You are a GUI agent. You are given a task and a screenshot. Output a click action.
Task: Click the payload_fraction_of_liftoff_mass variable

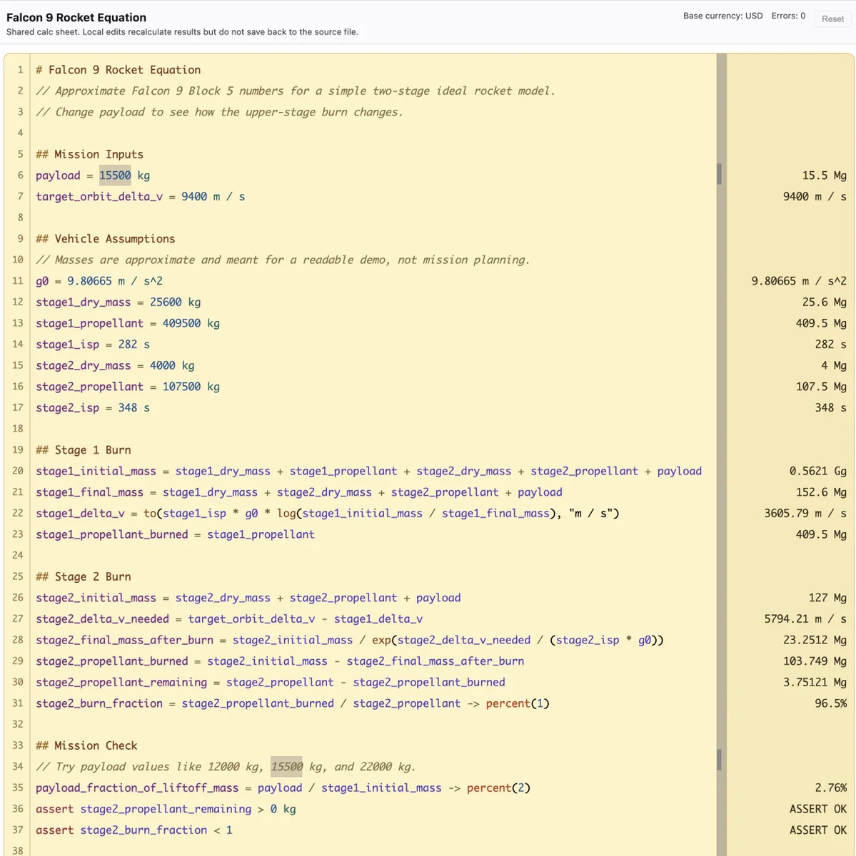click(137, 788)
